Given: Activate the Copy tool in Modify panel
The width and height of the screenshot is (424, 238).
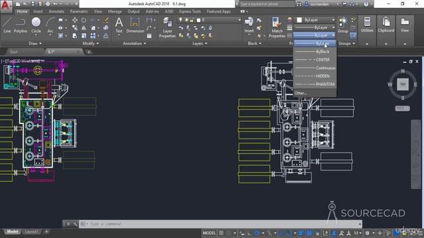Looking at the screenshot, I should 75,28.
